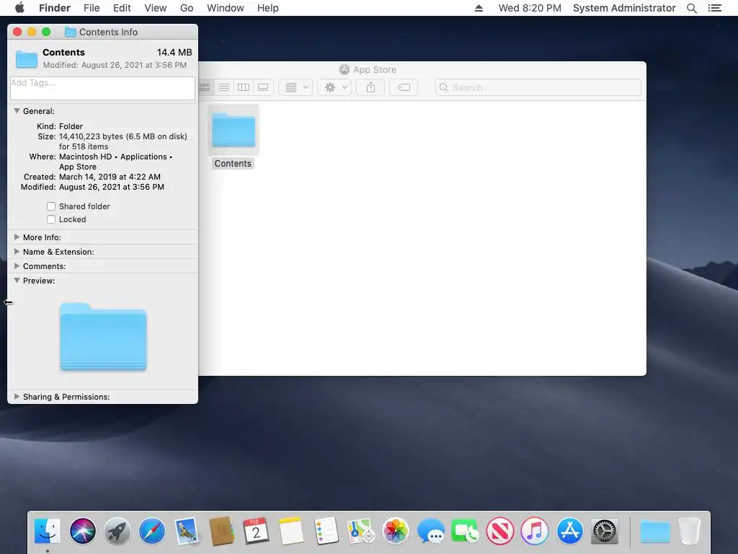Open News app in Dock
This screenshot has width=738, height=554.
(500, 531)
